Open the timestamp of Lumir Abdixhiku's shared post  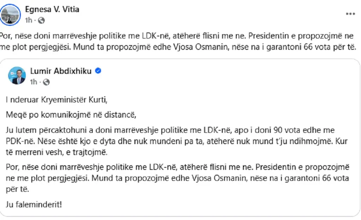point(34,82)
